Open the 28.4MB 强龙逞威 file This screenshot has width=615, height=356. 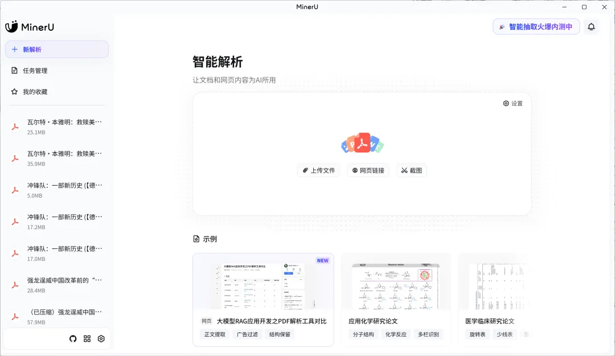57,285
